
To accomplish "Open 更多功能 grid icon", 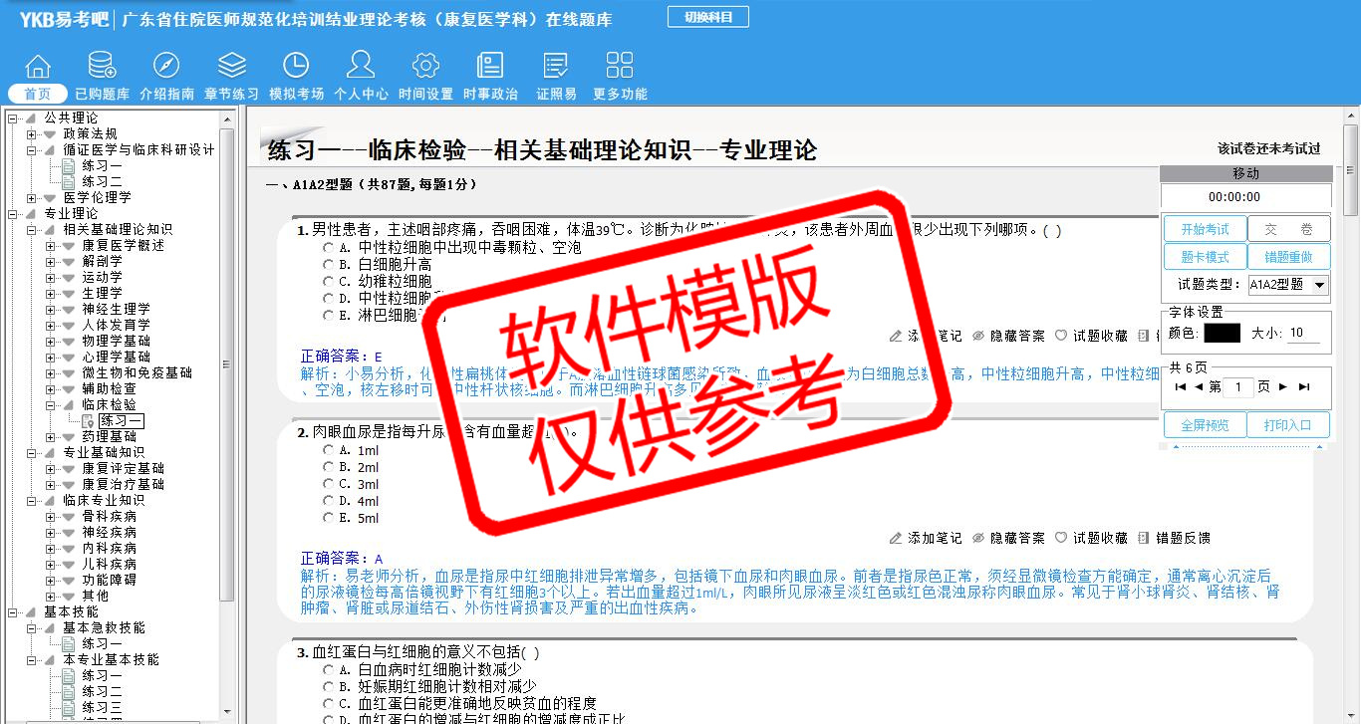I will coord(620,67).
